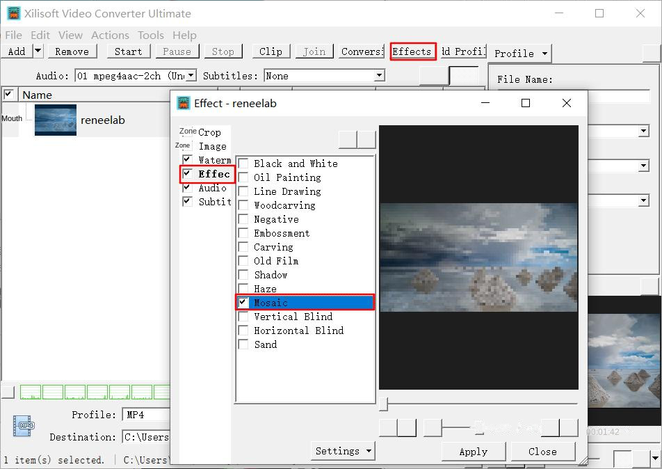Open the Effects toolbar button

pos(412,51)
